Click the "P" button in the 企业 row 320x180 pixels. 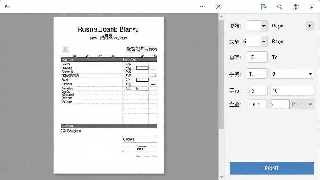294,104
